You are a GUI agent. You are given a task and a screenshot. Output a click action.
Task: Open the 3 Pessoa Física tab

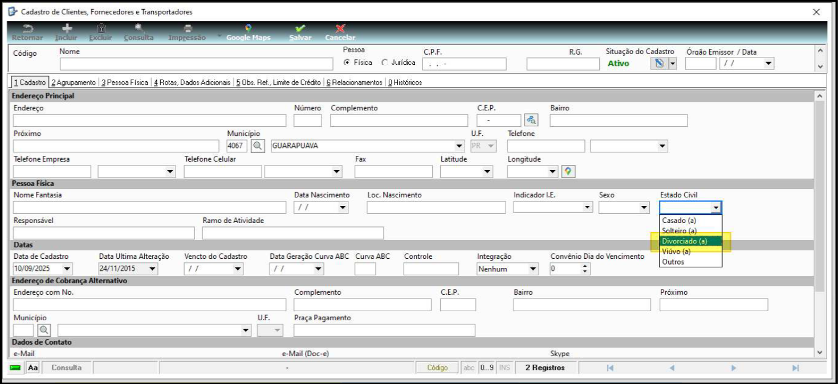tap(125, 82)
